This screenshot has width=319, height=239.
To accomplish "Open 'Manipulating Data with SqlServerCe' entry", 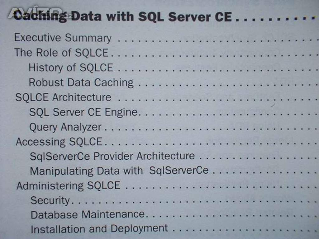I will pos(119,171).
